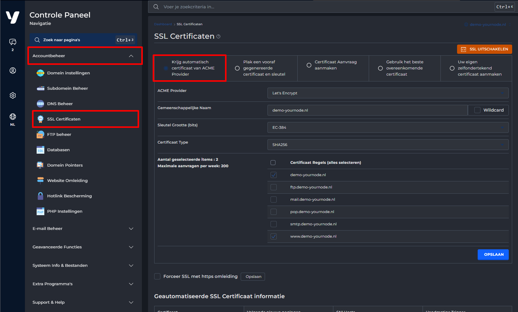Enable the Wildcard checkbox
Screen dimensions: 518x312
click(x=477, y=110)
